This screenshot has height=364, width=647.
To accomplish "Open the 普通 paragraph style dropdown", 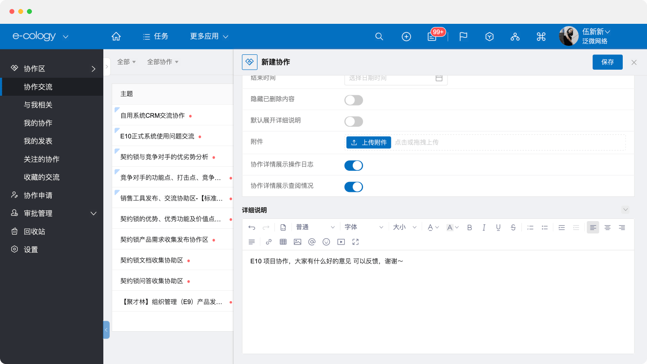I will coord(315,227).
